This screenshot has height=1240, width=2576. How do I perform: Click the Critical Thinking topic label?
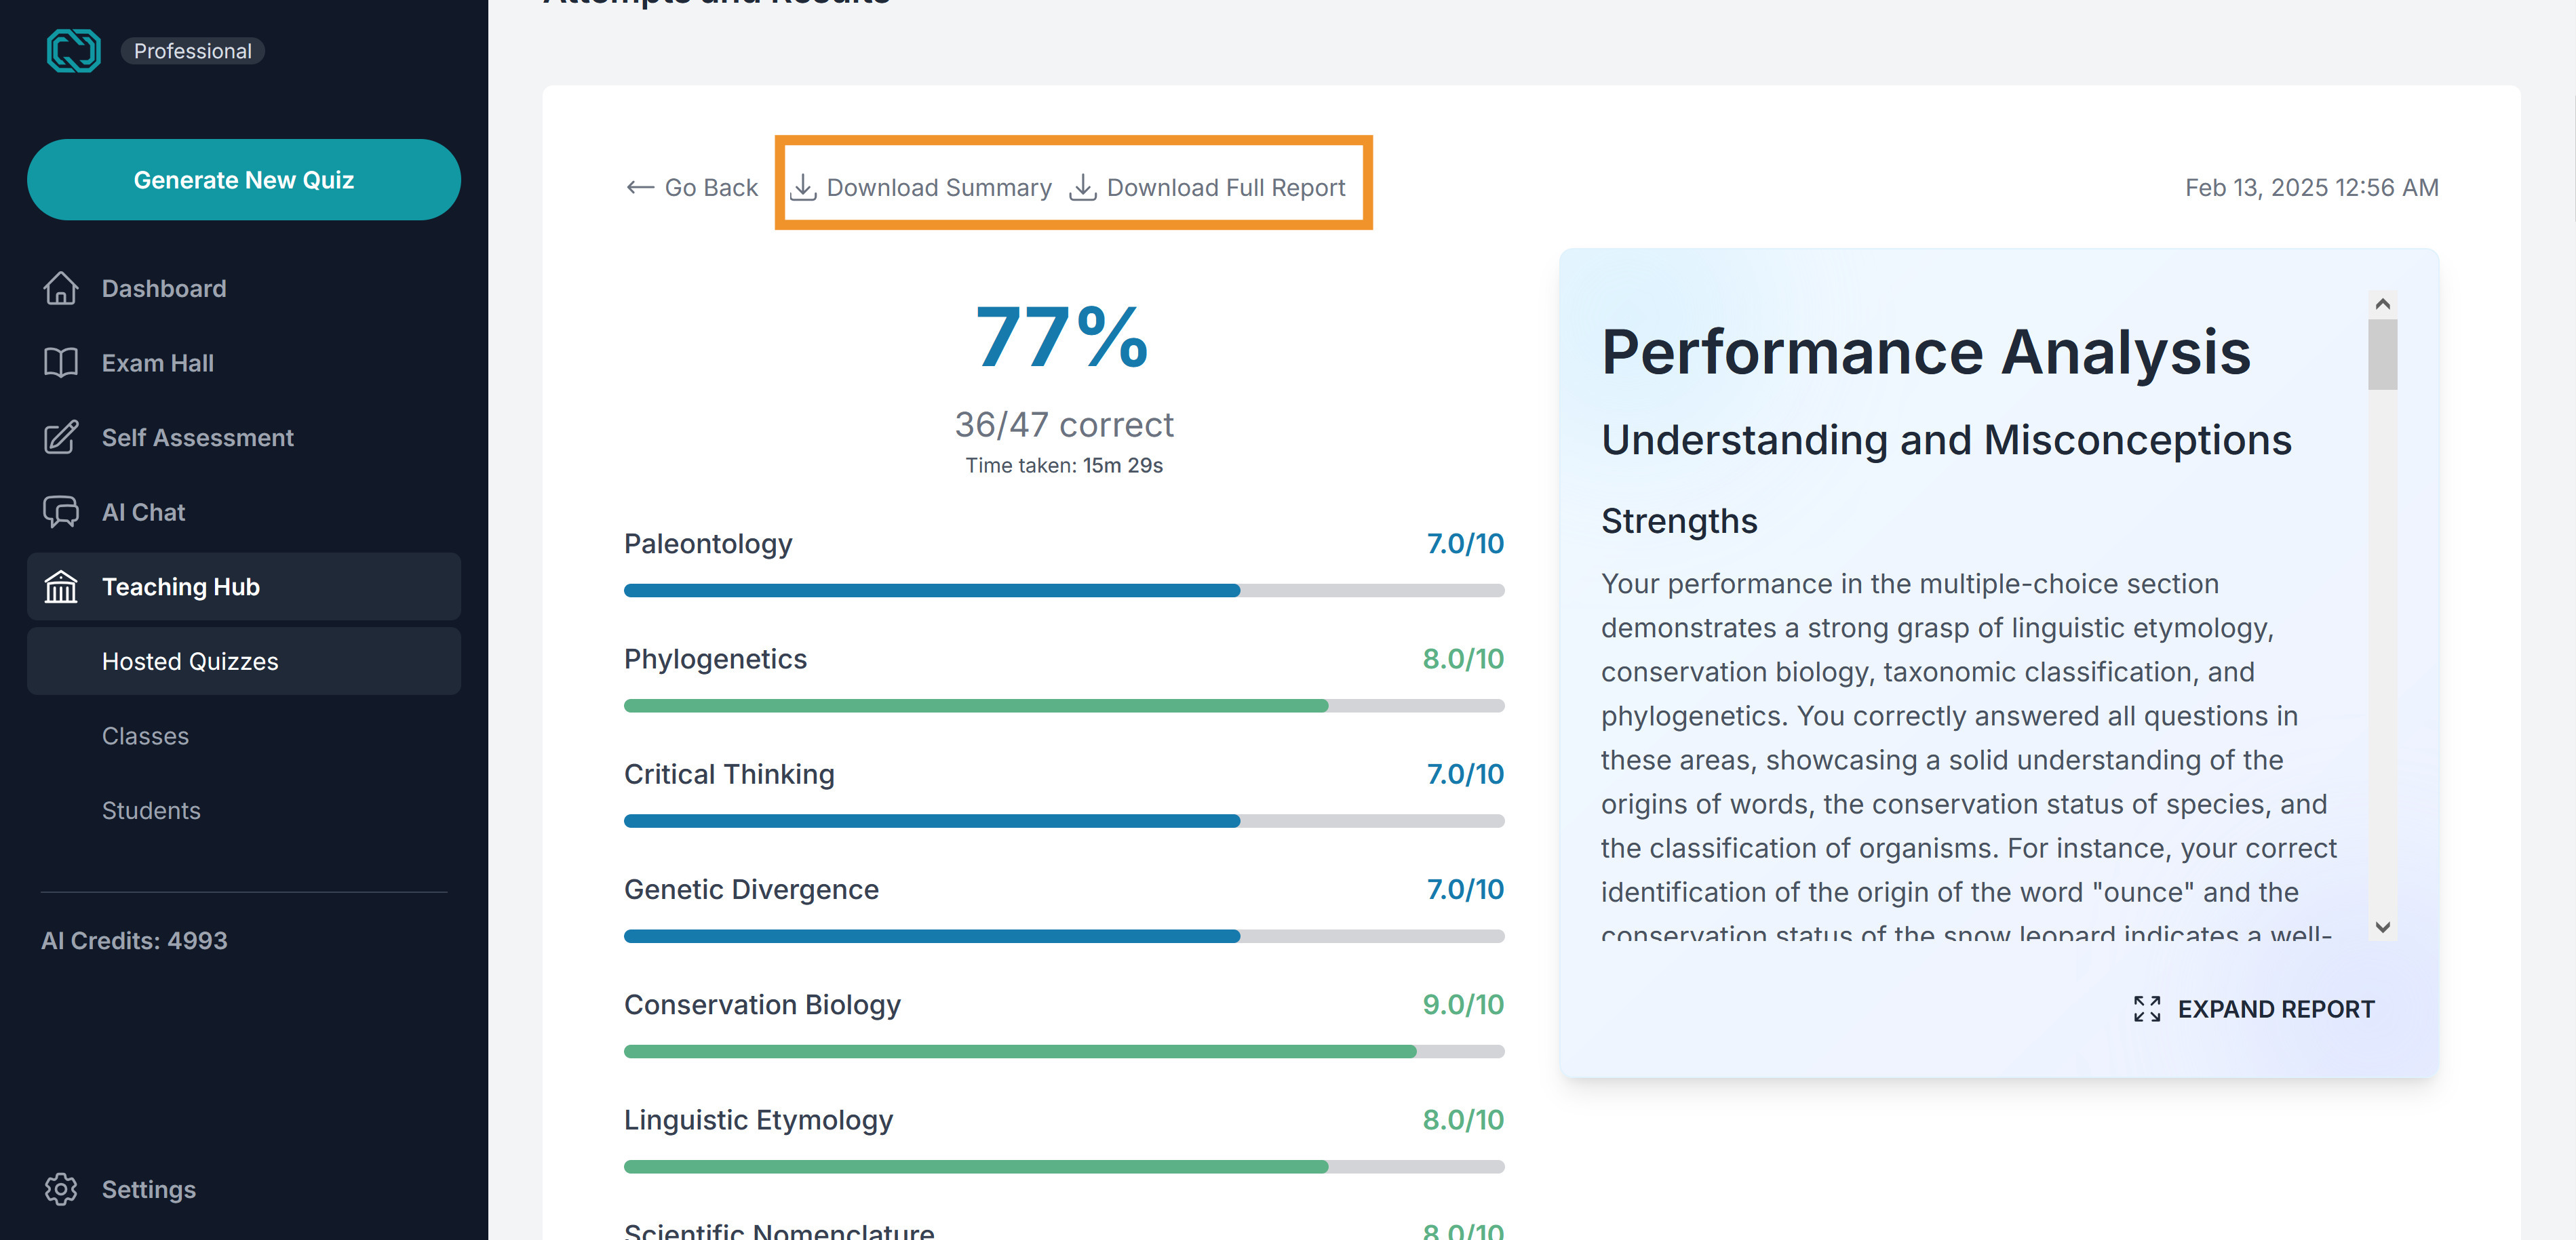point(729,774)
